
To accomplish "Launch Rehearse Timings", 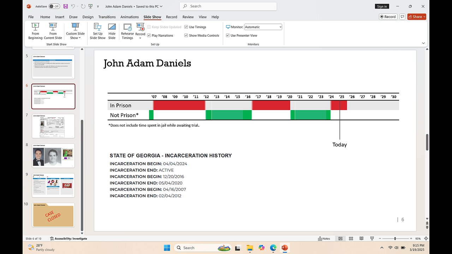I will coord(127,31).
